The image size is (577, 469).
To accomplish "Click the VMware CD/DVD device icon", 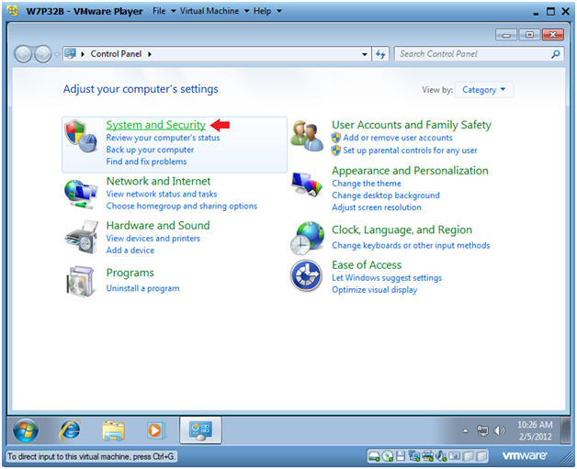I will coord(388,456).
